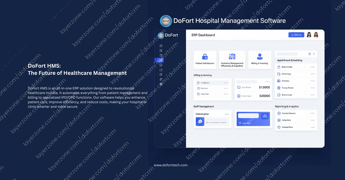This screenshot has height=180, width=345.
Task: Open the rightmost user avatar in the header
Action: point(316,35)
